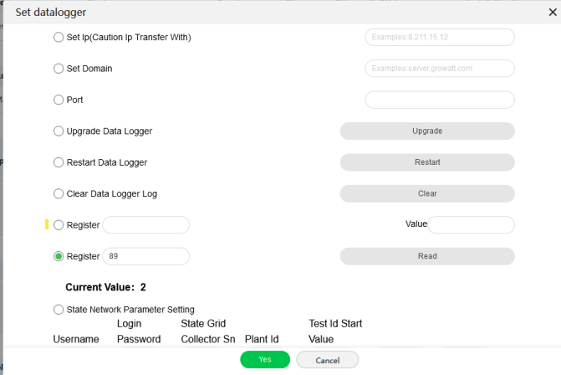Click the domain name input field
Image resolution: width=561 pixels, height=375 pixels.
pos(439,69)
